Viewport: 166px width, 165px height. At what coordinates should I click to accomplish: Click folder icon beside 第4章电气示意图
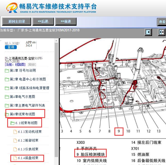pyautogui.click(x=7, y=97)
